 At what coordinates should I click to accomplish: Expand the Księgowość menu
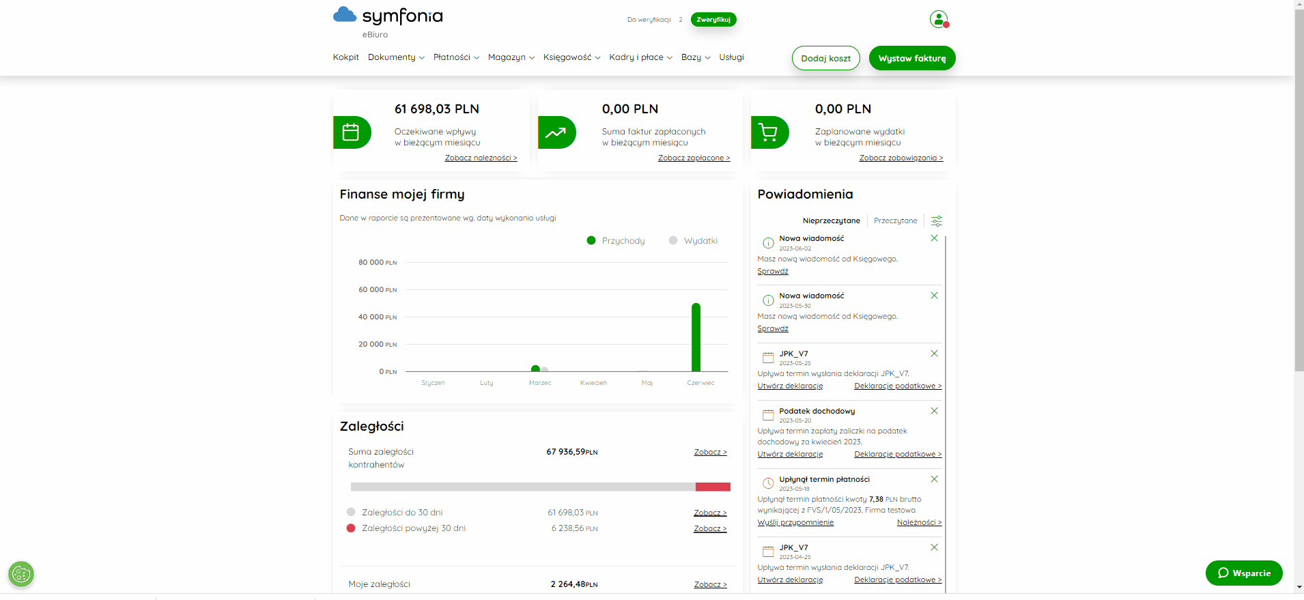[x=572, y=57]
